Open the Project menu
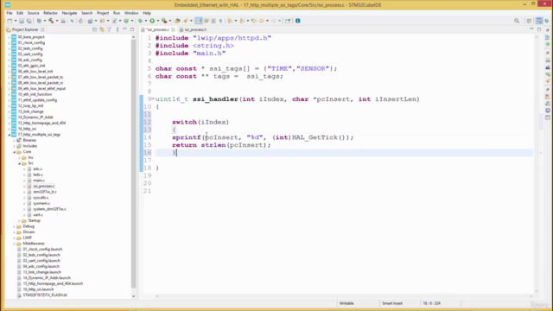Screen dimensions: 553x311 pos(103,13)
